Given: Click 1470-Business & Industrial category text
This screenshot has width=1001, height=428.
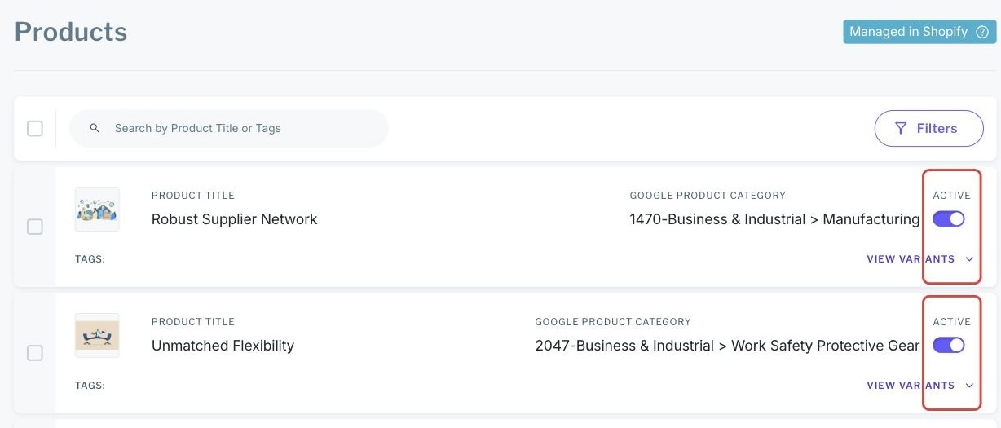Looking at the screenshot, I should 774,219.
